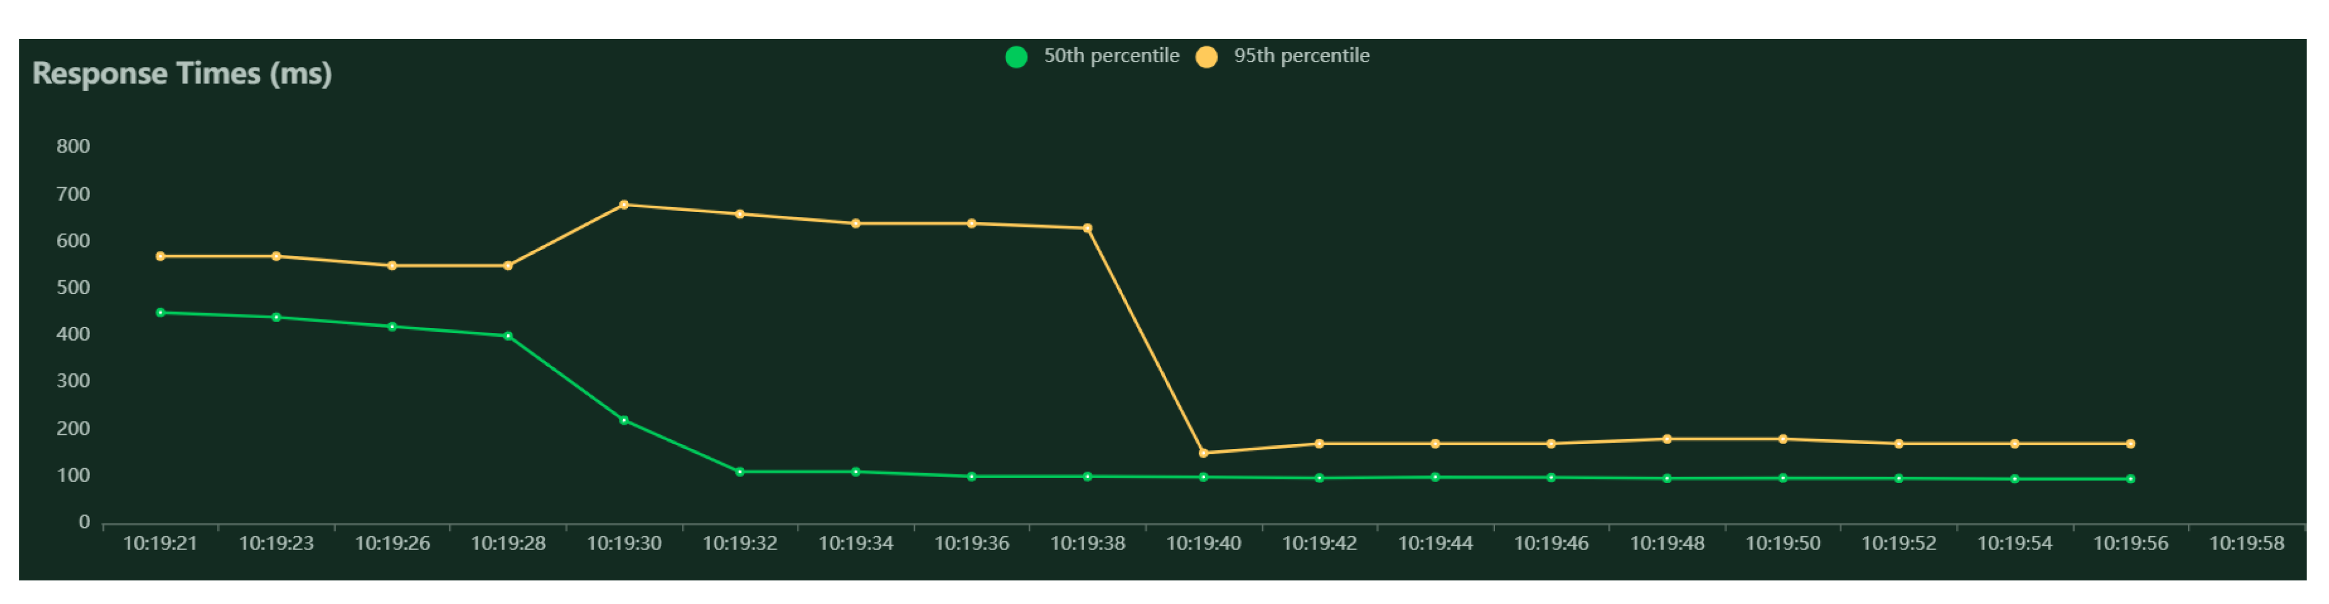Image resolution: width=2329 pixels, height=604 pixels.
Task: Select 50th percentile point at 10:19:28
Action: 508,337
